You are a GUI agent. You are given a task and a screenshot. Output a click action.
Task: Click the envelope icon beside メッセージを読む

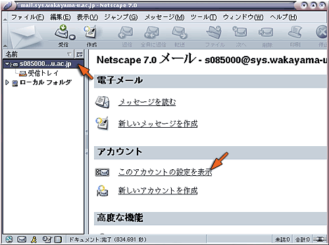(x=102, y=102)
